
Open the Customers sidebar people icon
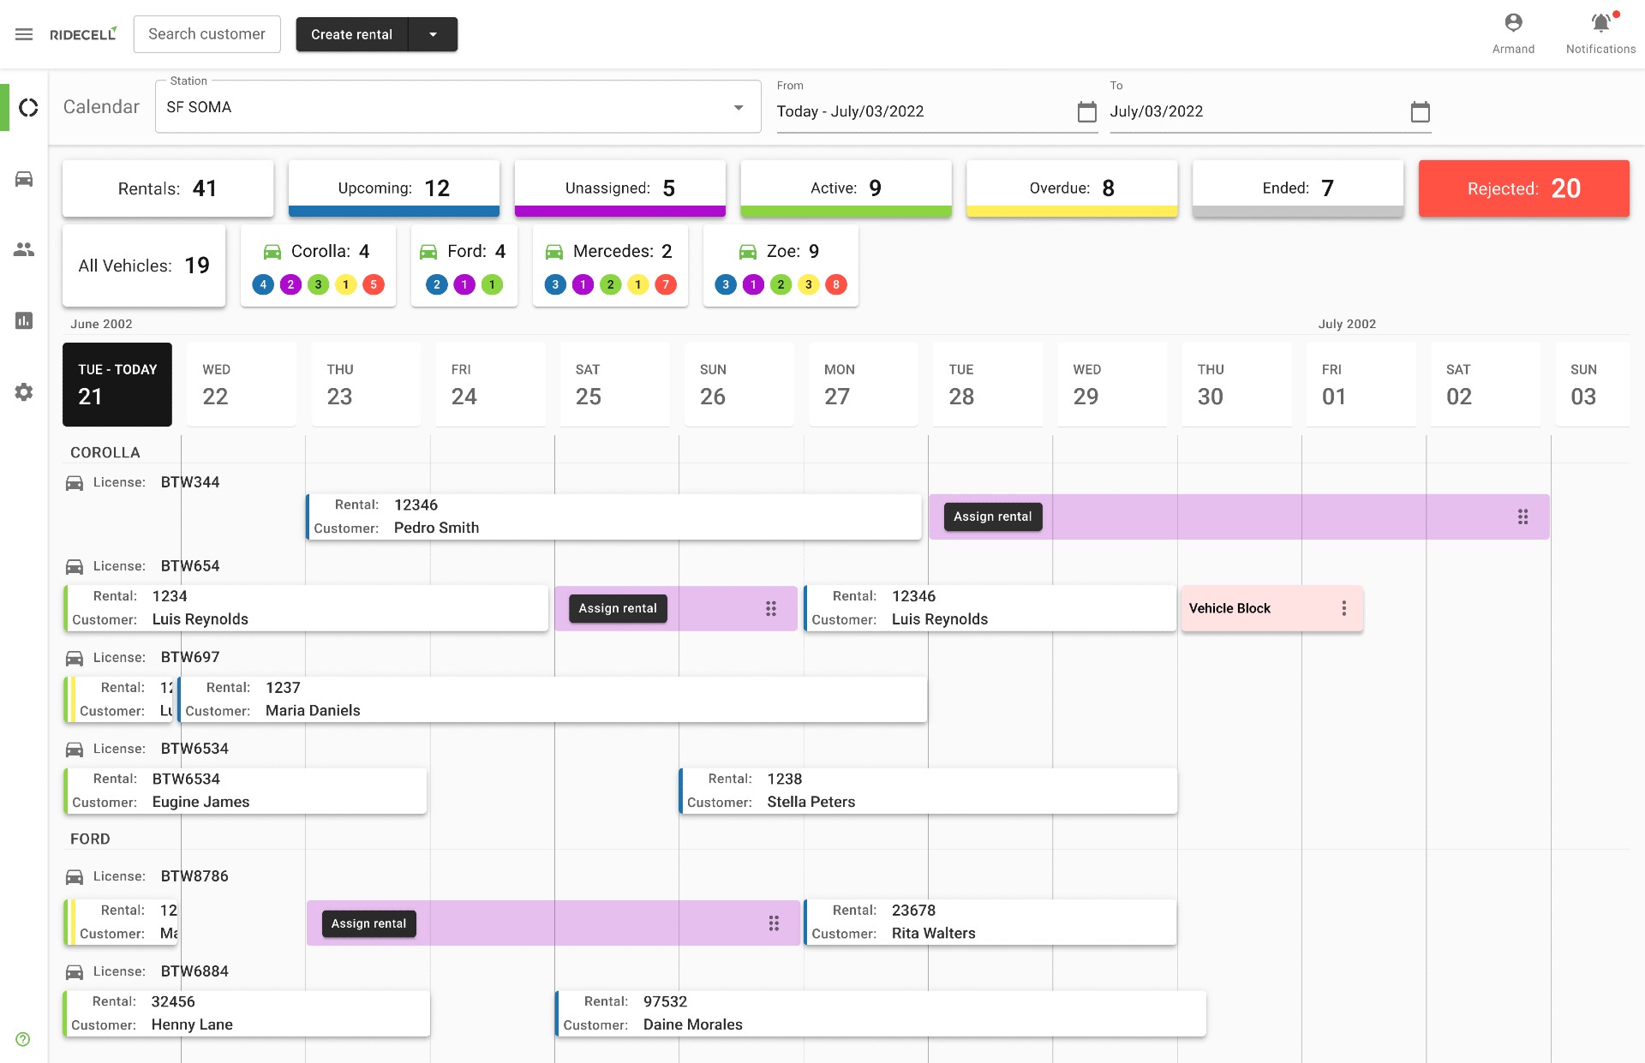click(24, 249)
